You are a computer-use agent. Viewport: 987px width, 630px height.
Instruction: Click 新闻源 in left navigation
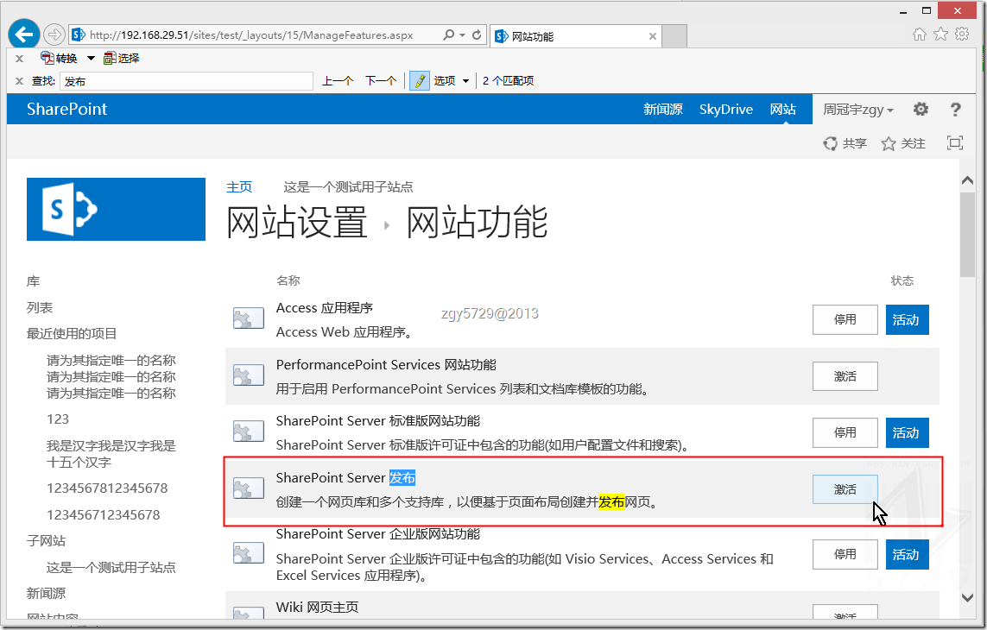[x=46, y=594]
